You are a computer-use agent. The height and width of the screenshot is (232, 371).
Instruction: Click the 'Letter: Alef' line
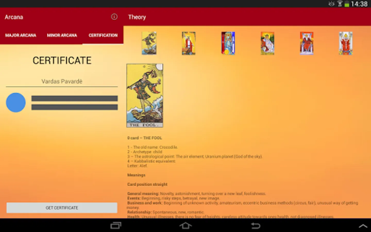point(137,166)
